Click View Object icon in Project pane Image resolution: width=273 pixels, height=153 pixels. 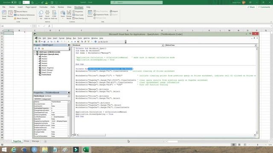(39, 48)
